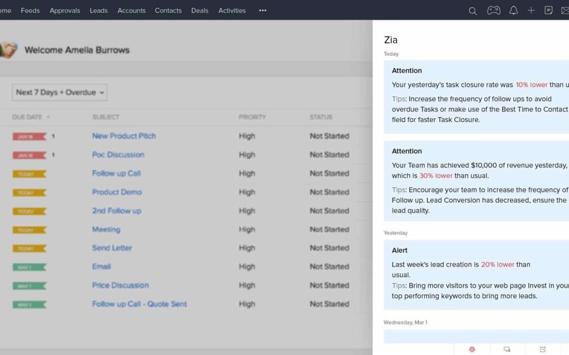The width and height of the screenshot is (569, 355).
Task: Click the Follow up Call - Quote Sent link
Action: point(139,304)
